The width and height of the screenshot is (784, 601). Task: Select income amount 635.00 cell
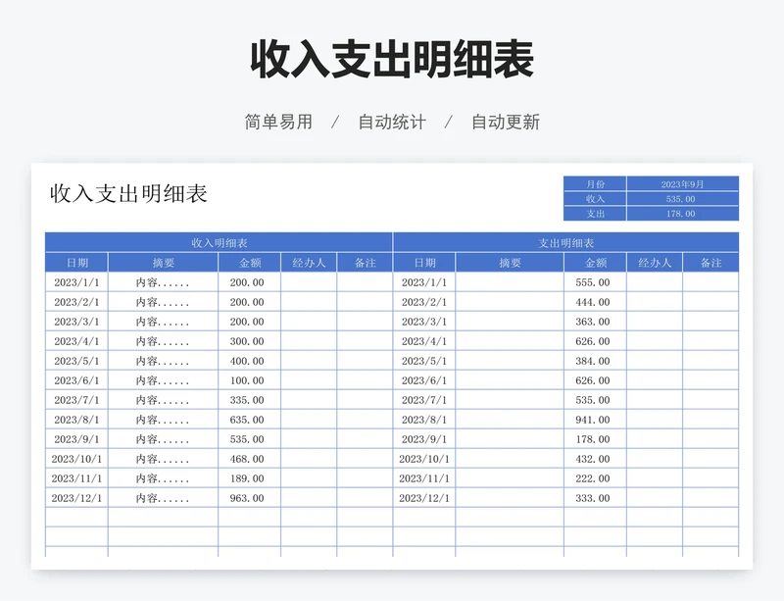click(x=250, y=420)
